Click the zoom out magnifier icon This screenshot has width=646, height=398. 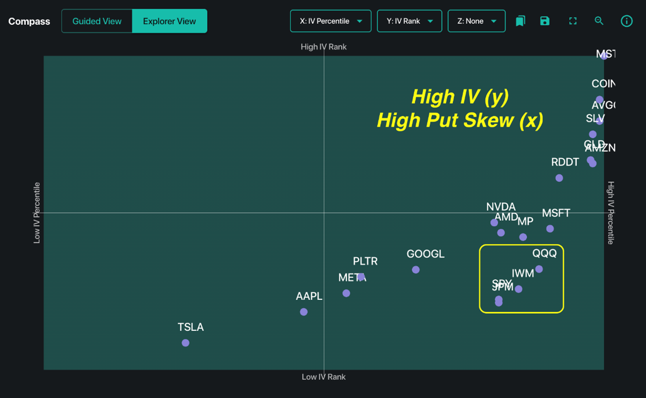pyautogui.click(x=599, y=21)
